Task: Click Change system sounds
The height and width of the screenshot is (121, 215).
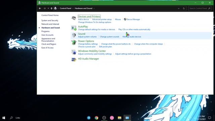Action: (110, 37)
